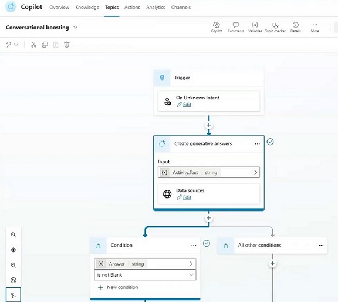Delete selected node with trash icon

(x=67, y=45)
